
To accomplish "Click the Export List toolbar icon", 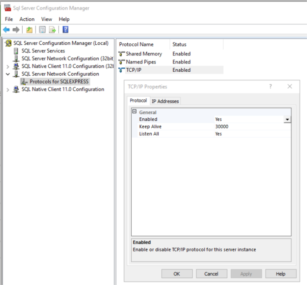I will click(x=52, y=30).
